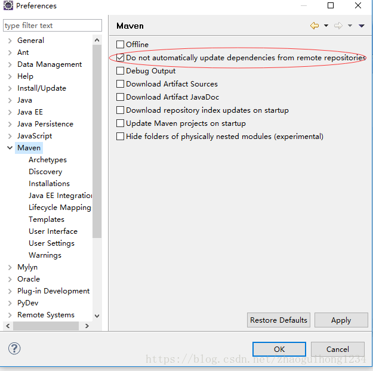Select Oracle category

[29, 279]
